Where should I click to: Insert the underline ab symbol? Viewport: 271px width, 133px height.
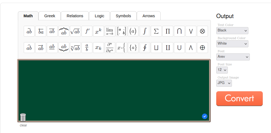coord(52,48)
